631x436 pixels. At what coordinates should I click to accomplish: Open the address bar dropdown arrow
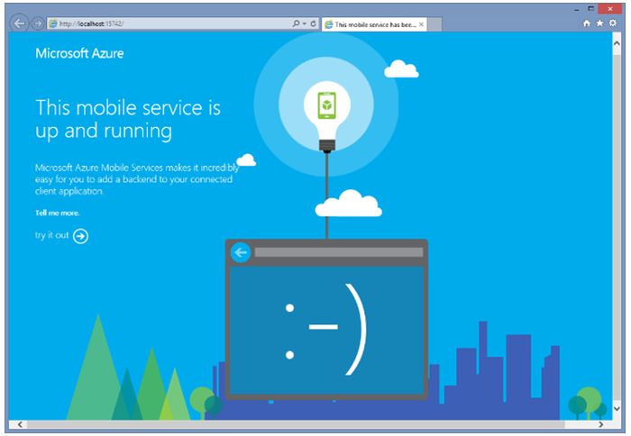pos(305,23)
